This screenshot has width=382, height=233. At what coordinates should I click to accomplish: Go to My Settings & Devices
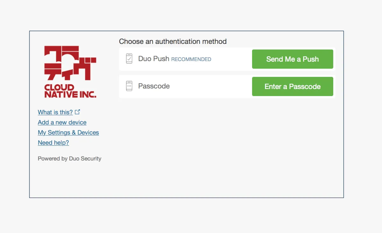(68, 133)
